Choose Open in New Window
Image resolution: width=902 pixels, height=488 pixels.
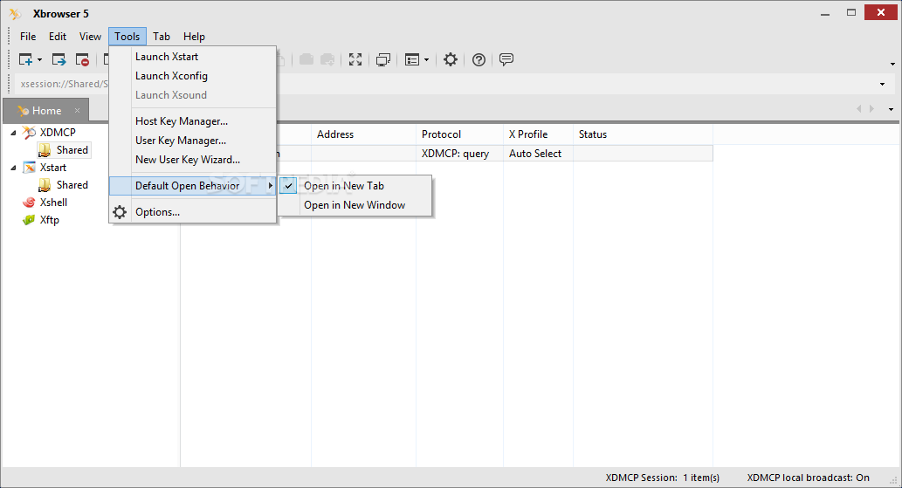tap(355, 205)
